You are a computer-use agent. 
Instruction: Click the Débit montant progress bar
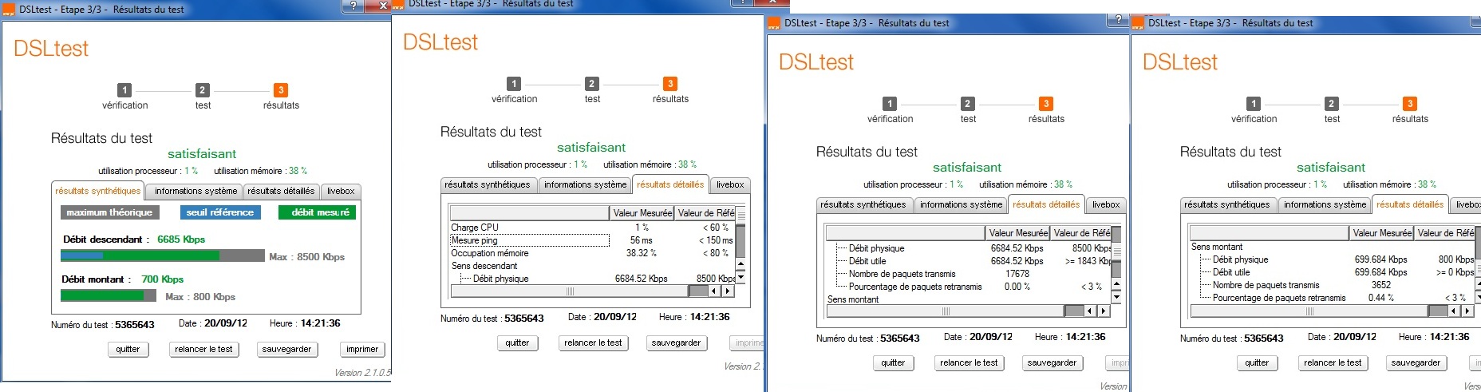pyautogui.click(x=109, y=296)
